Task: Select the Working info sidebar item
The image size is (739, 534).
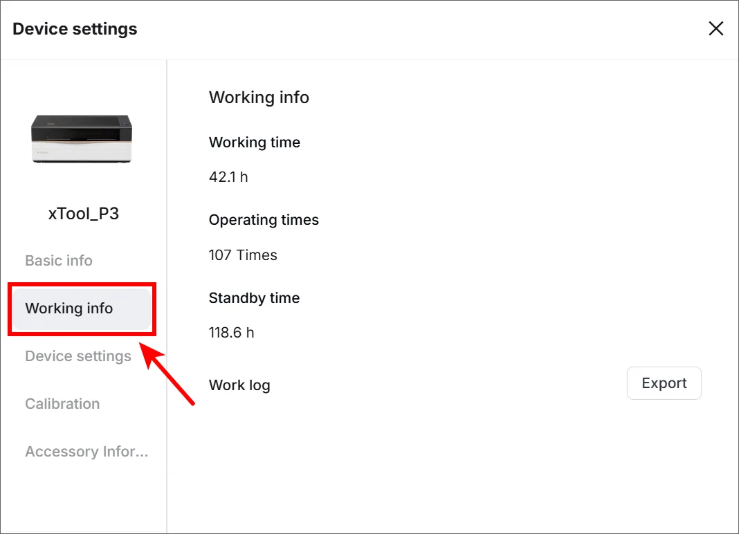Action: pos(82,309)
